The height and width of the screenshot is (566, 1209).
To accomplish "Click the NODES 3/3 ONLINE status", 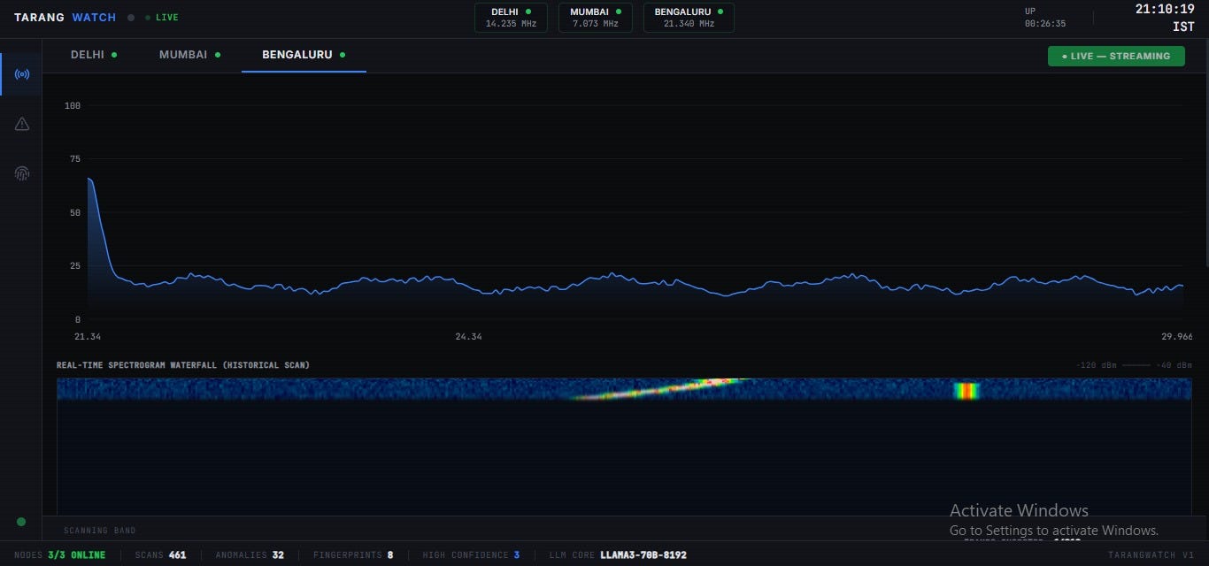I will point(59,555).
